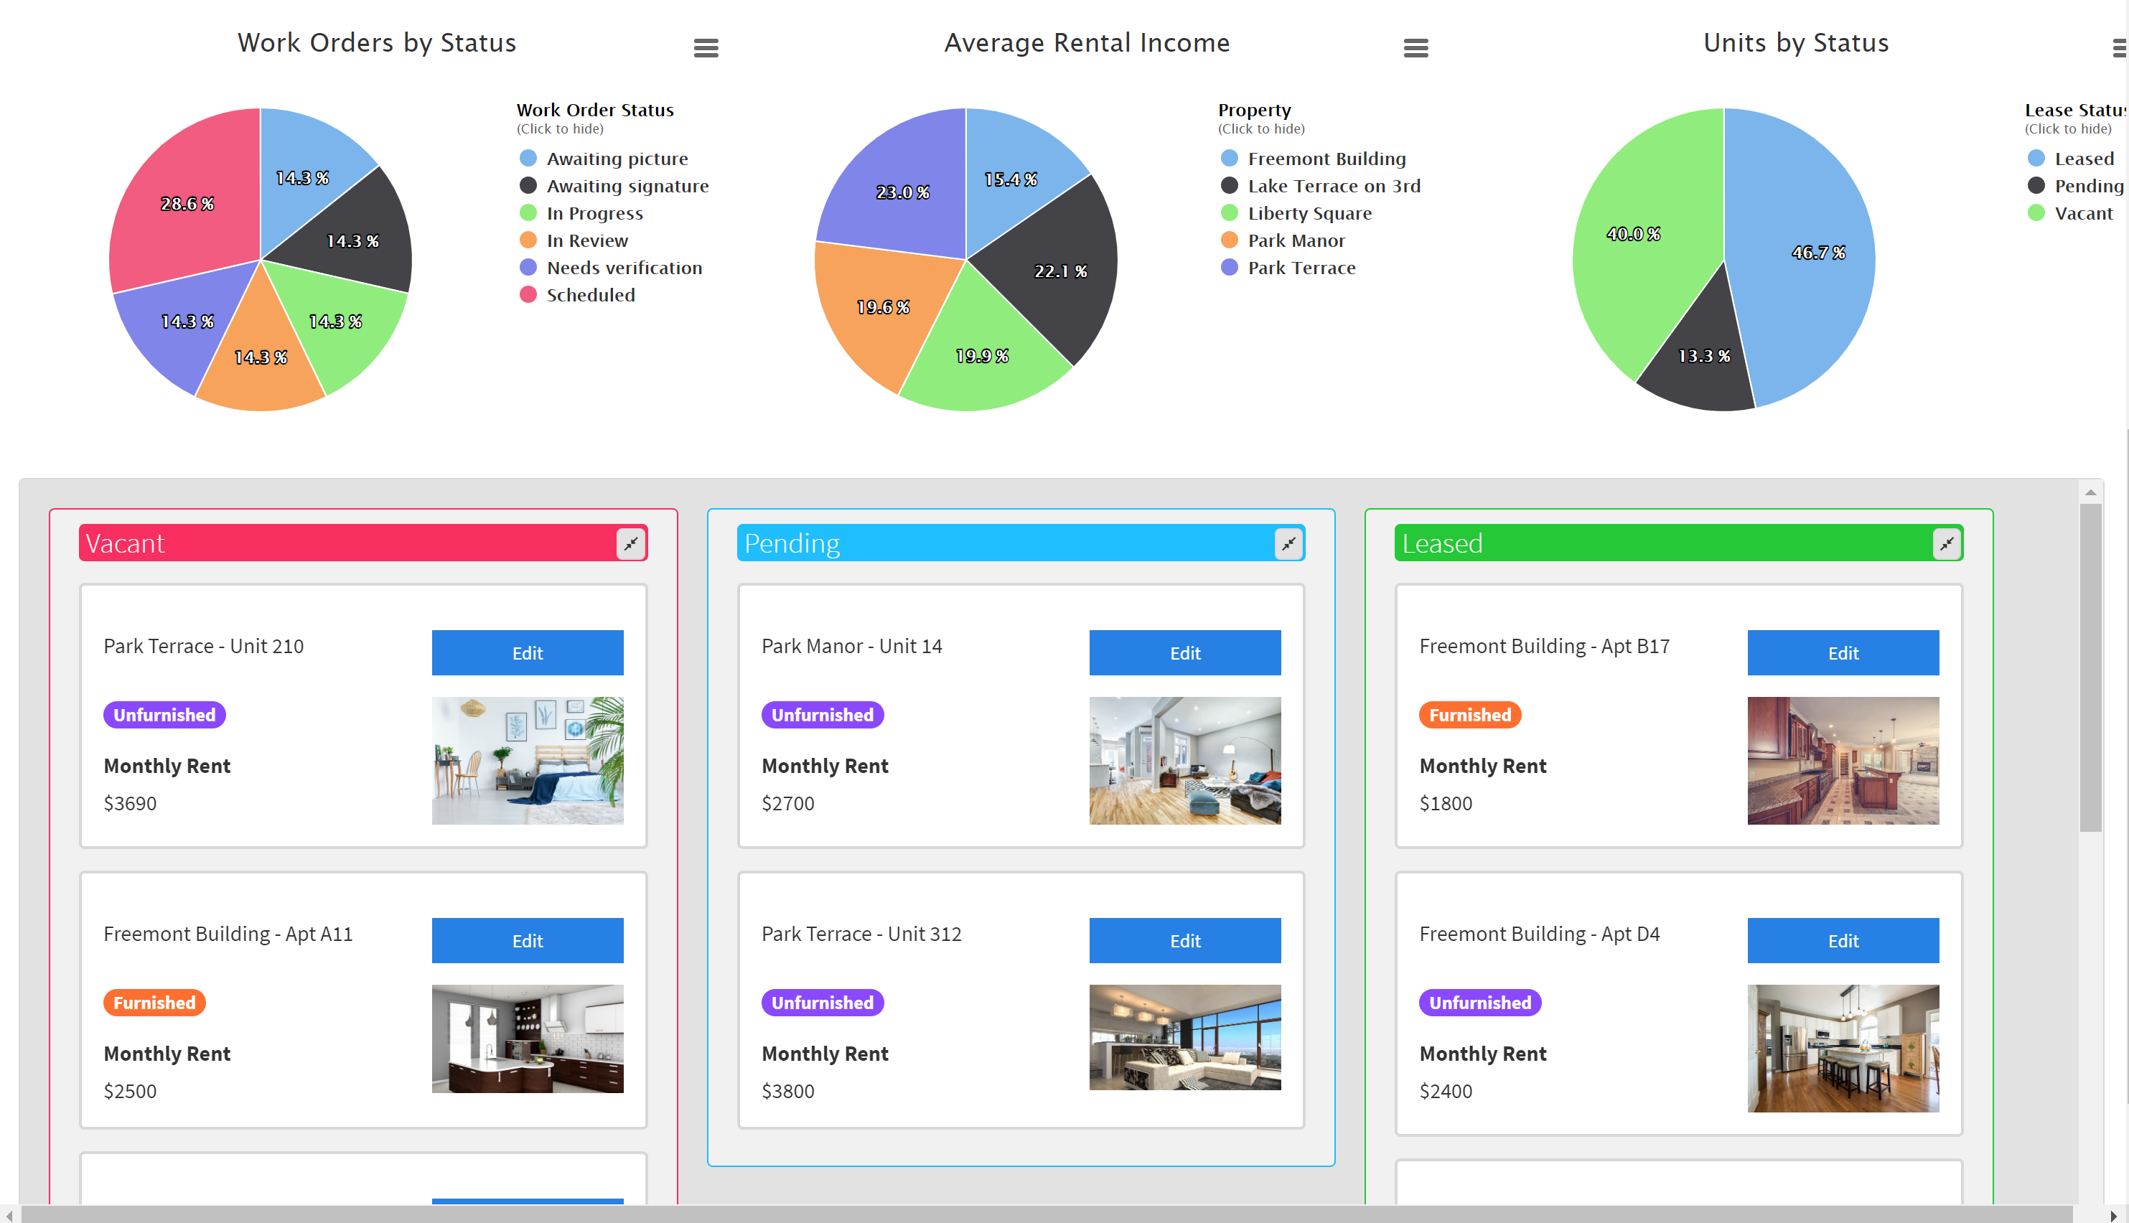This screenshot has width=2129, height=1223.
Task: Hide Park Terrace in the Property legend
Action: (1288, 268)
